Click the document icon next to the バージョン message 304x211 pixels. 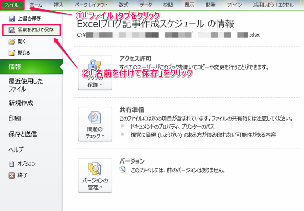tap(122, 170)
